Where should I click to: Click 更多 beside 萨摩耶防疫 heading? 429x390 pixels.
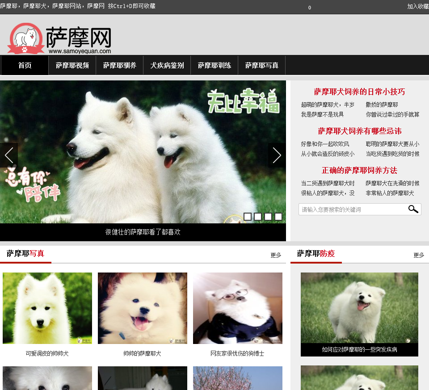coord(419,255)
